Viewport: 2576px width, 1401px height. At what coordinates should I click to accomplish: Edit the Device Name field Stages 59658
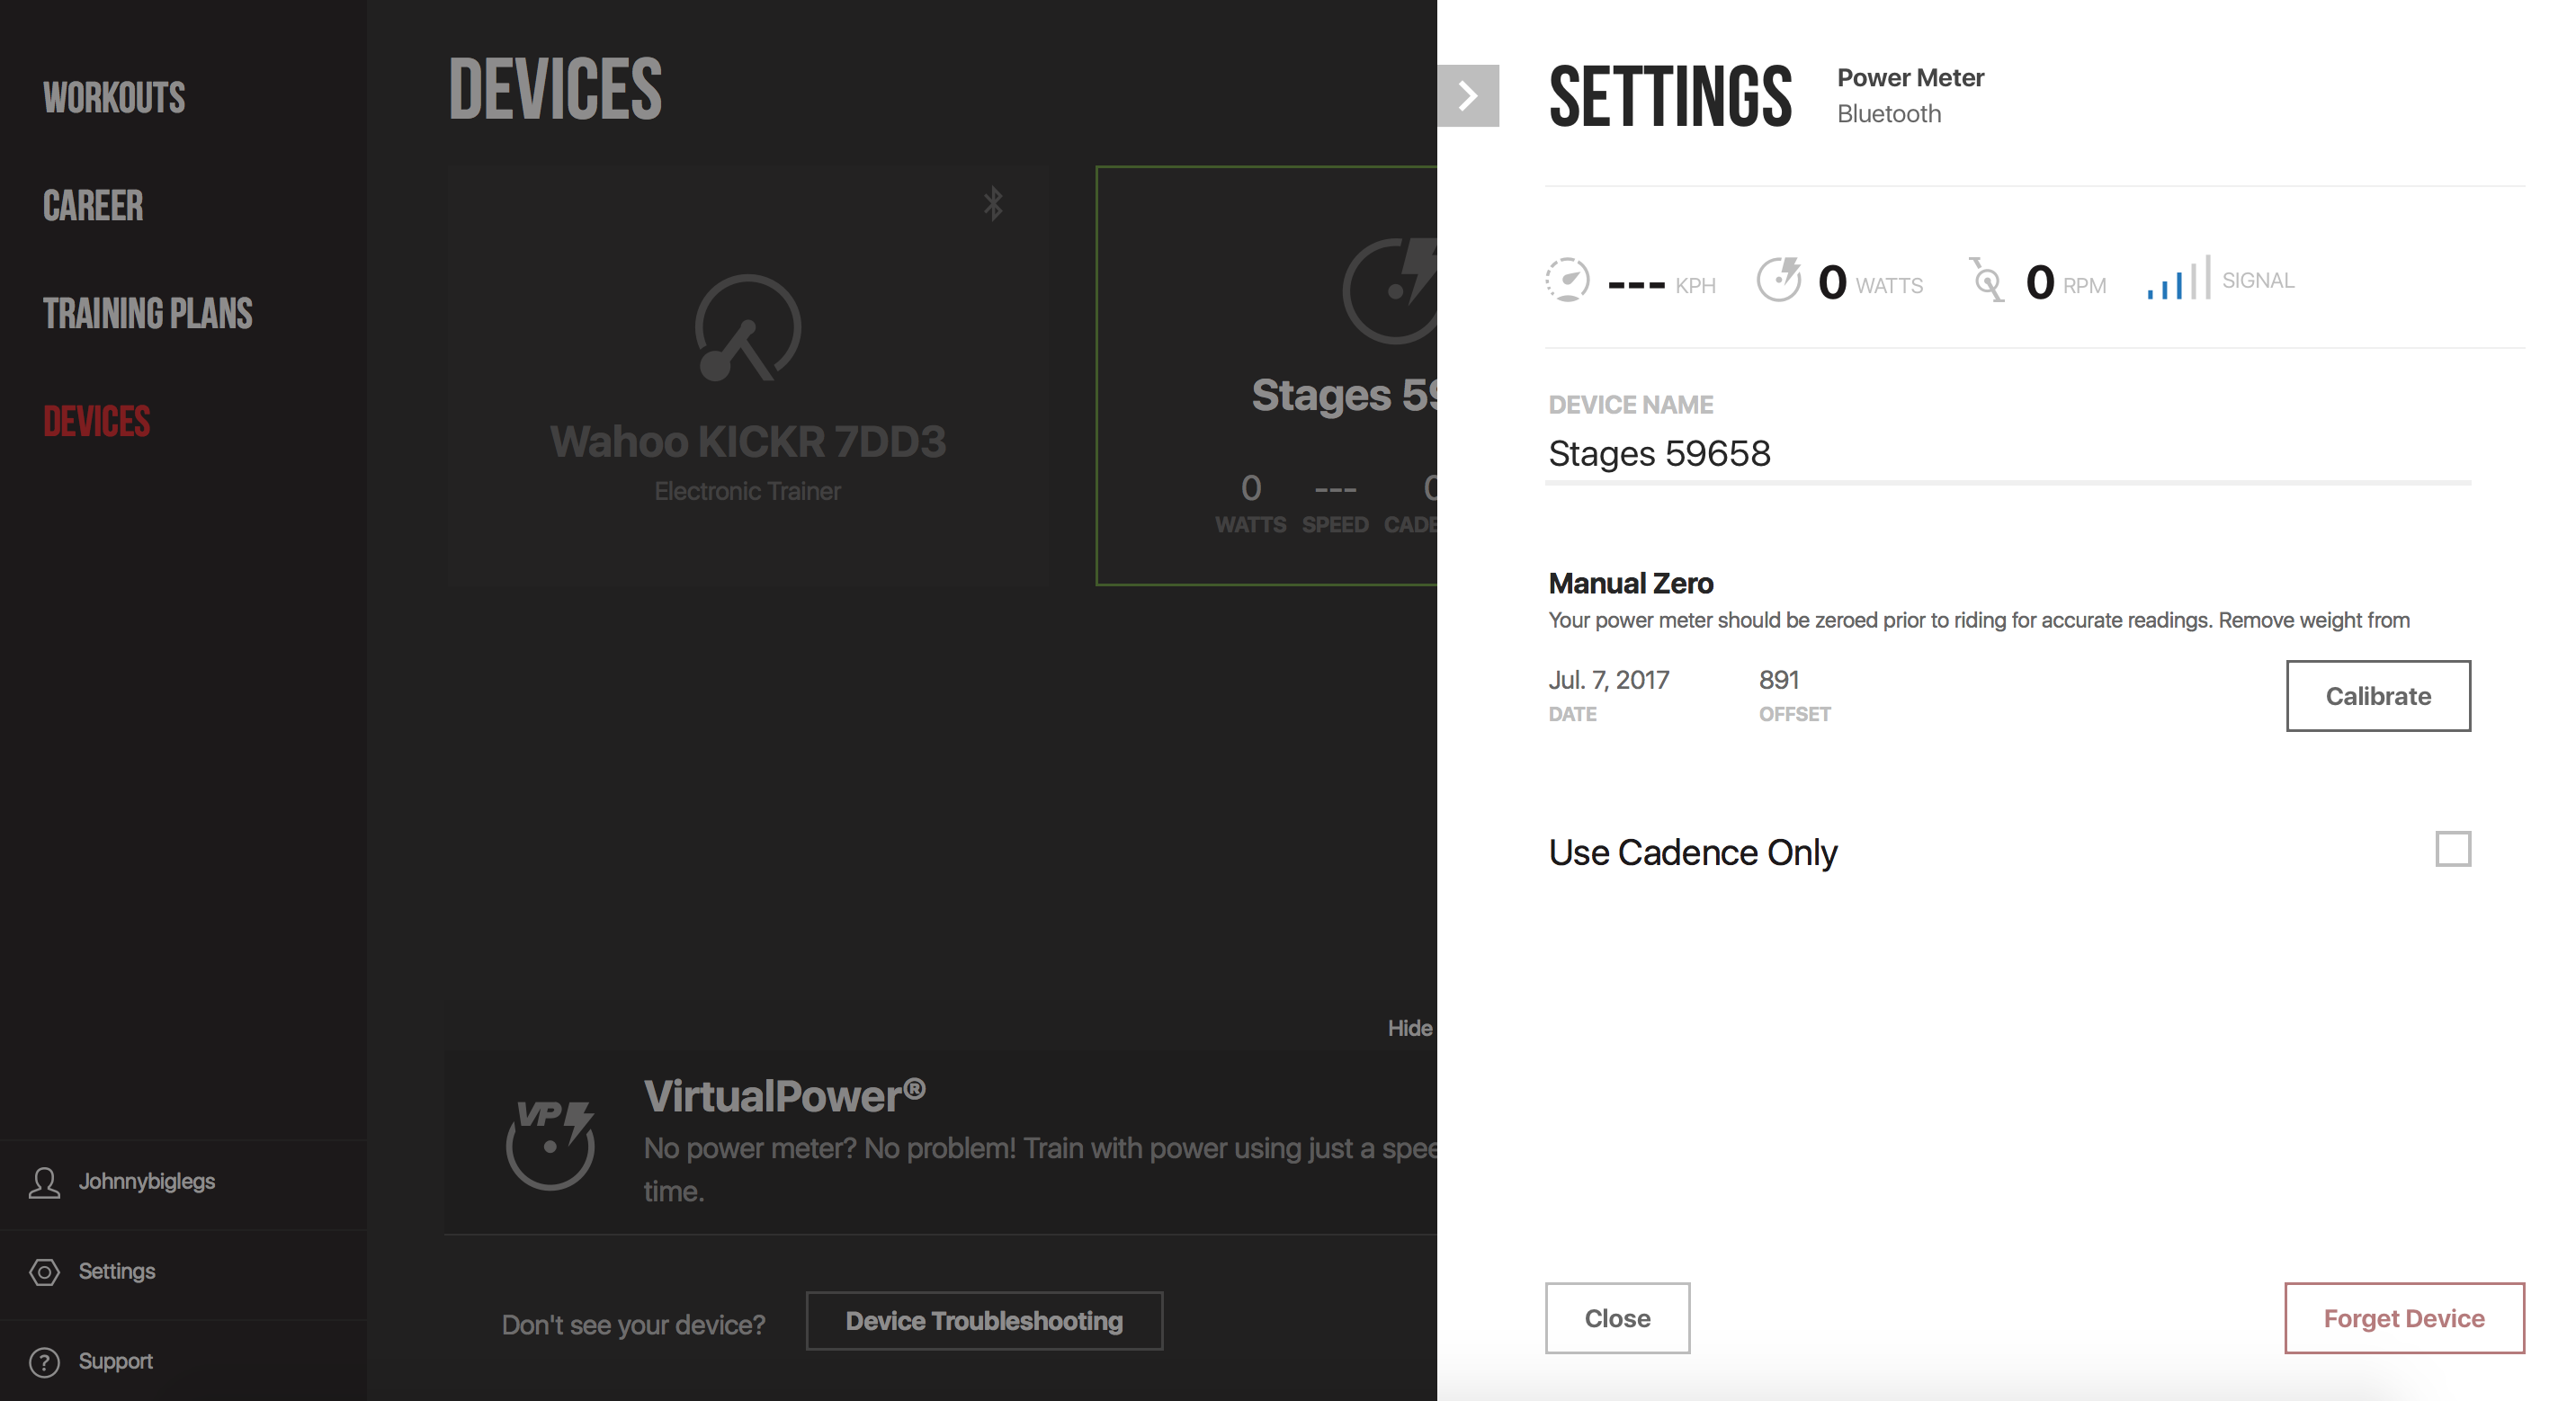tap(2008, 454)
